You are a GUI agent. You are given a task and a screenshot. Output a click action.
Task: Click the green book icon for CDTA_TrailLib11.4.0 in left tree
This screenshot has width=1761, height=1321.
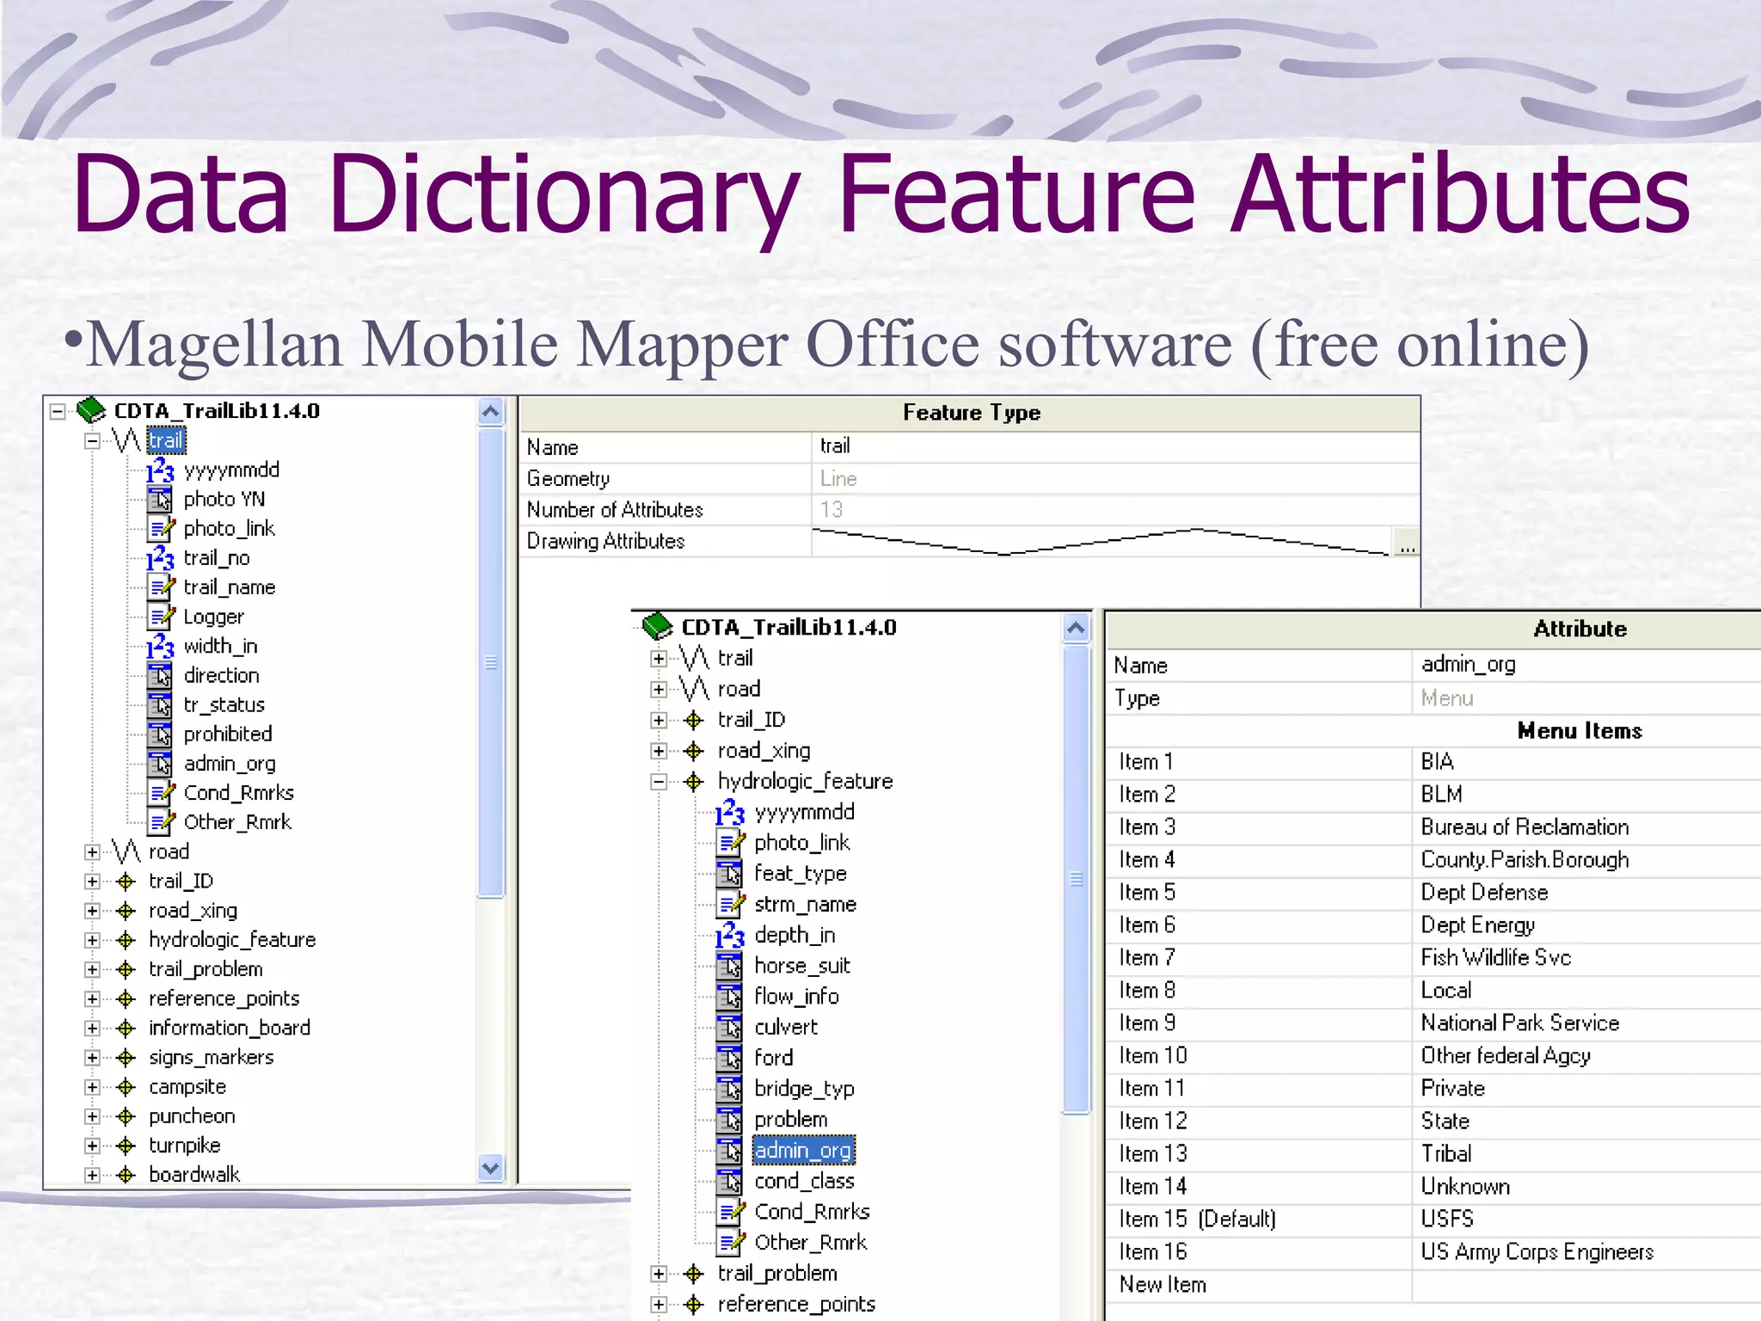point(91,410)
